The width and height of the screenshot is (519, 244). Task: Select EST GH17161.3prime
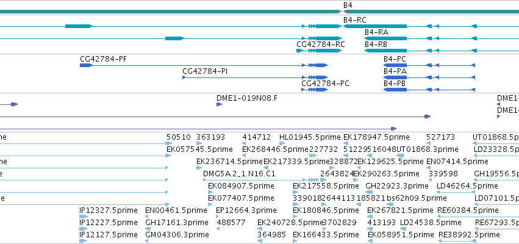tap(177, 223)
